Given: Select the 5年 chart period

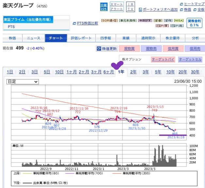Looking at the screenshot, I should point(158,72).
